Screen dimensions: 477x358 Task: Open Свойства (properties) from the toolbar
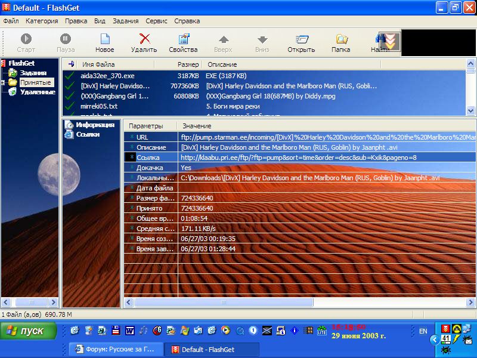tap(183, 39)
